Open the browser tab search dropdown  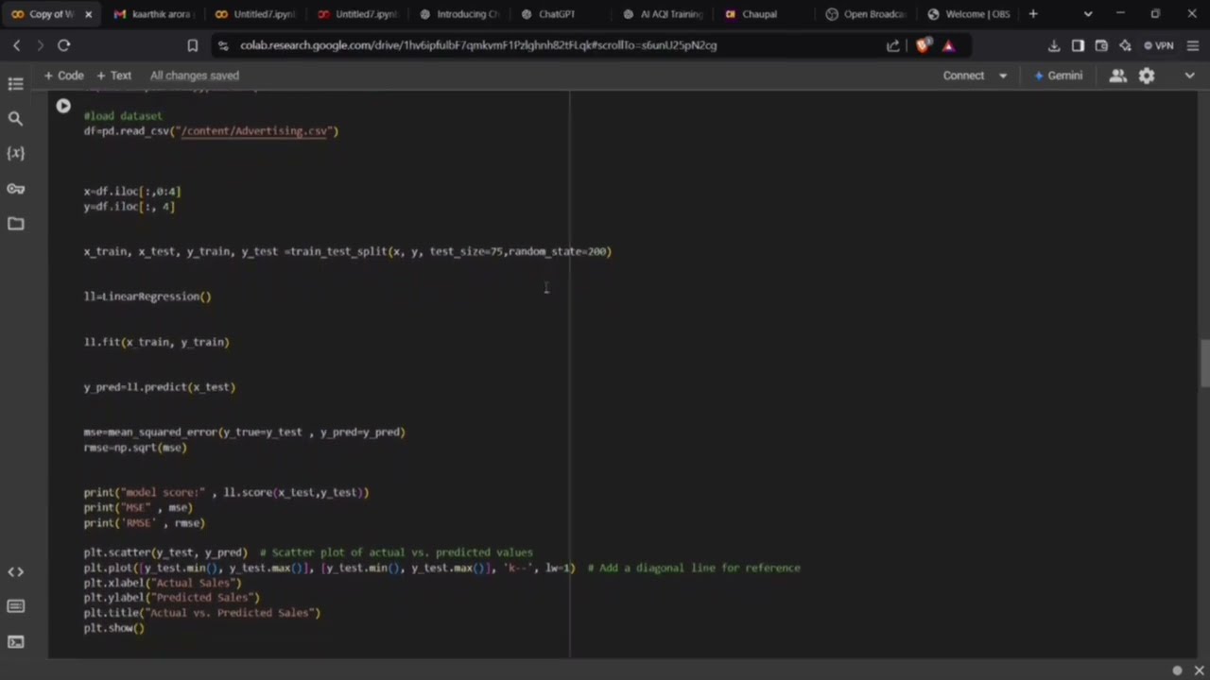coord(1088,14)
